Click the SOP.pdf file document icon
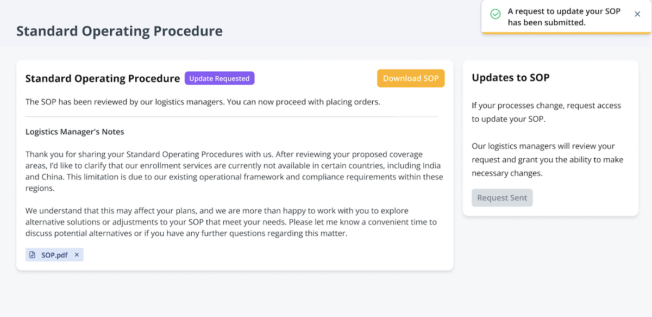 point(33,255)
